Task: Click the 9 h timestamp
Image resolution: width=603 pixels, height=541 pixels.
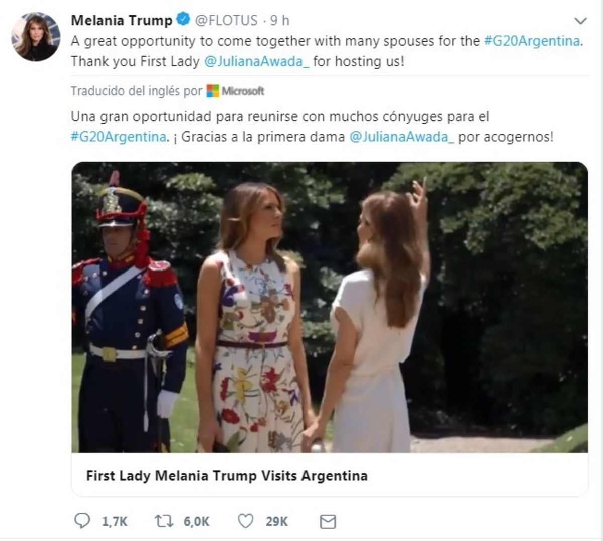Action: tap(280, 20)
